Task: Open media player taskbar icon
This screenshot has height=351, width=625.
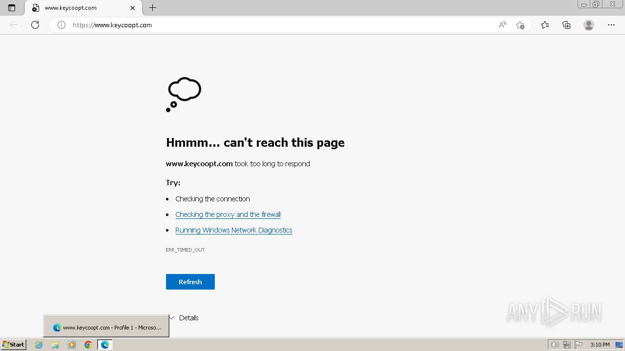Action: pyautogui.click(x=72, y=345)
